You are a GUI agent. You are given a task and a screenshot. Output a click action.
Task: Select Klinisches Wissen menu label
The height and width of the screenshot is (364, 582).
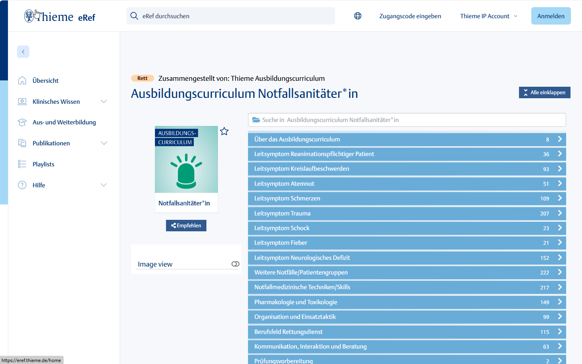pyautogui.click(x=56, y=101)
